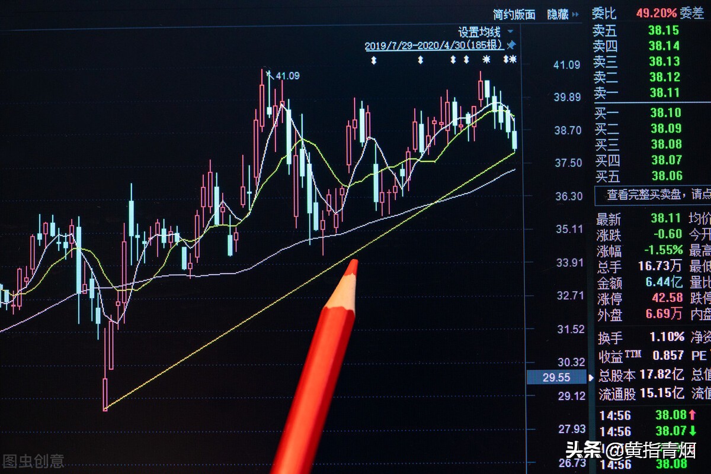Screen dimensions: 711x474
Task: Click the second up-down arrow marker above the candles
Action: click(x=421, y=59)
